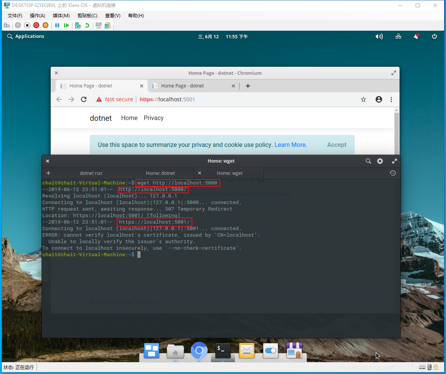Open Chromium from the dock
Screen dimensions: 446x374
(199, 350)
